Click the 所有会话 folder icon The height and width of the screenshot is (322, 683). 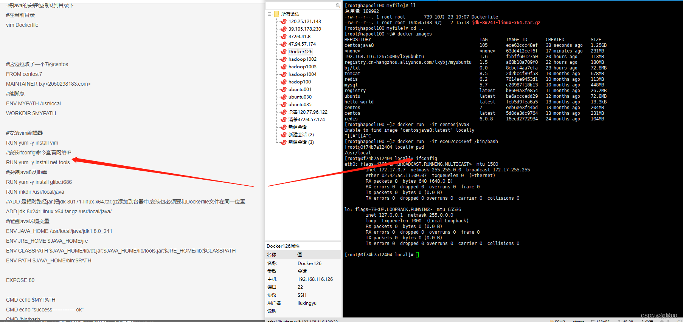(x=276, y=14)
